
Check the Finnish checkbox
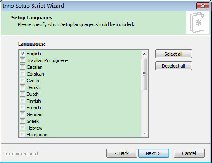point(22,101)
